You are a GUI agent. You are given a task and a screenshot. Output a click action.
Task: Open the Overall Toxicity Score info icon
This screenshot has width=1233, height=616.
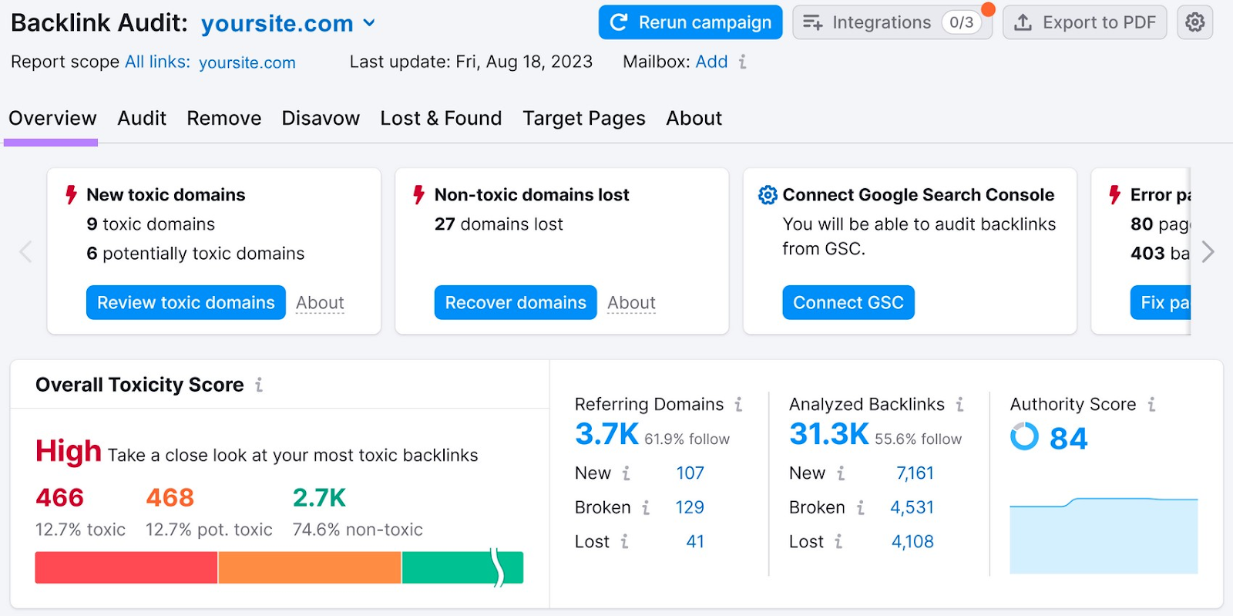coord(259,385)
